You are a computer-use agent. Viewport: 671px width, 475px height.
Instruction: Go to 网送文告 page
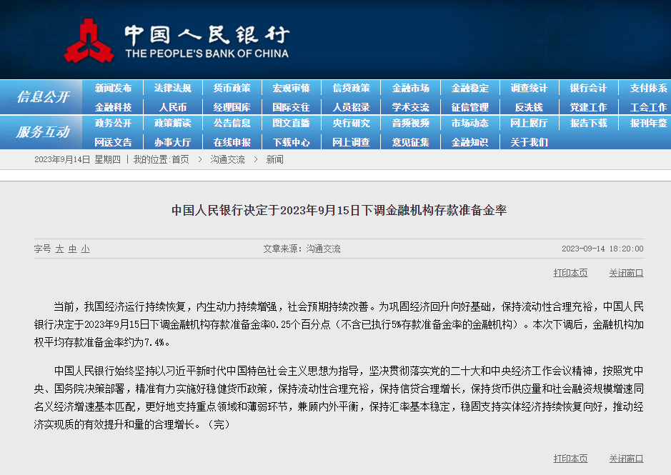[113, 142]
